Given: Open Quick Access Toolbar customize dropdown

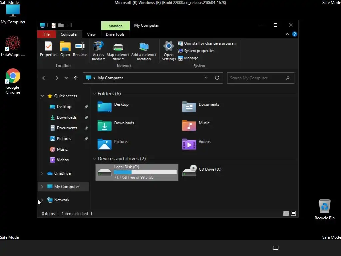Looking at the screenshot, I should [67, 26].
